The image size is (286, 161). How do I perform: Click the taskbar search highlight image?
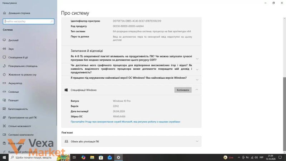pos(63,157)
